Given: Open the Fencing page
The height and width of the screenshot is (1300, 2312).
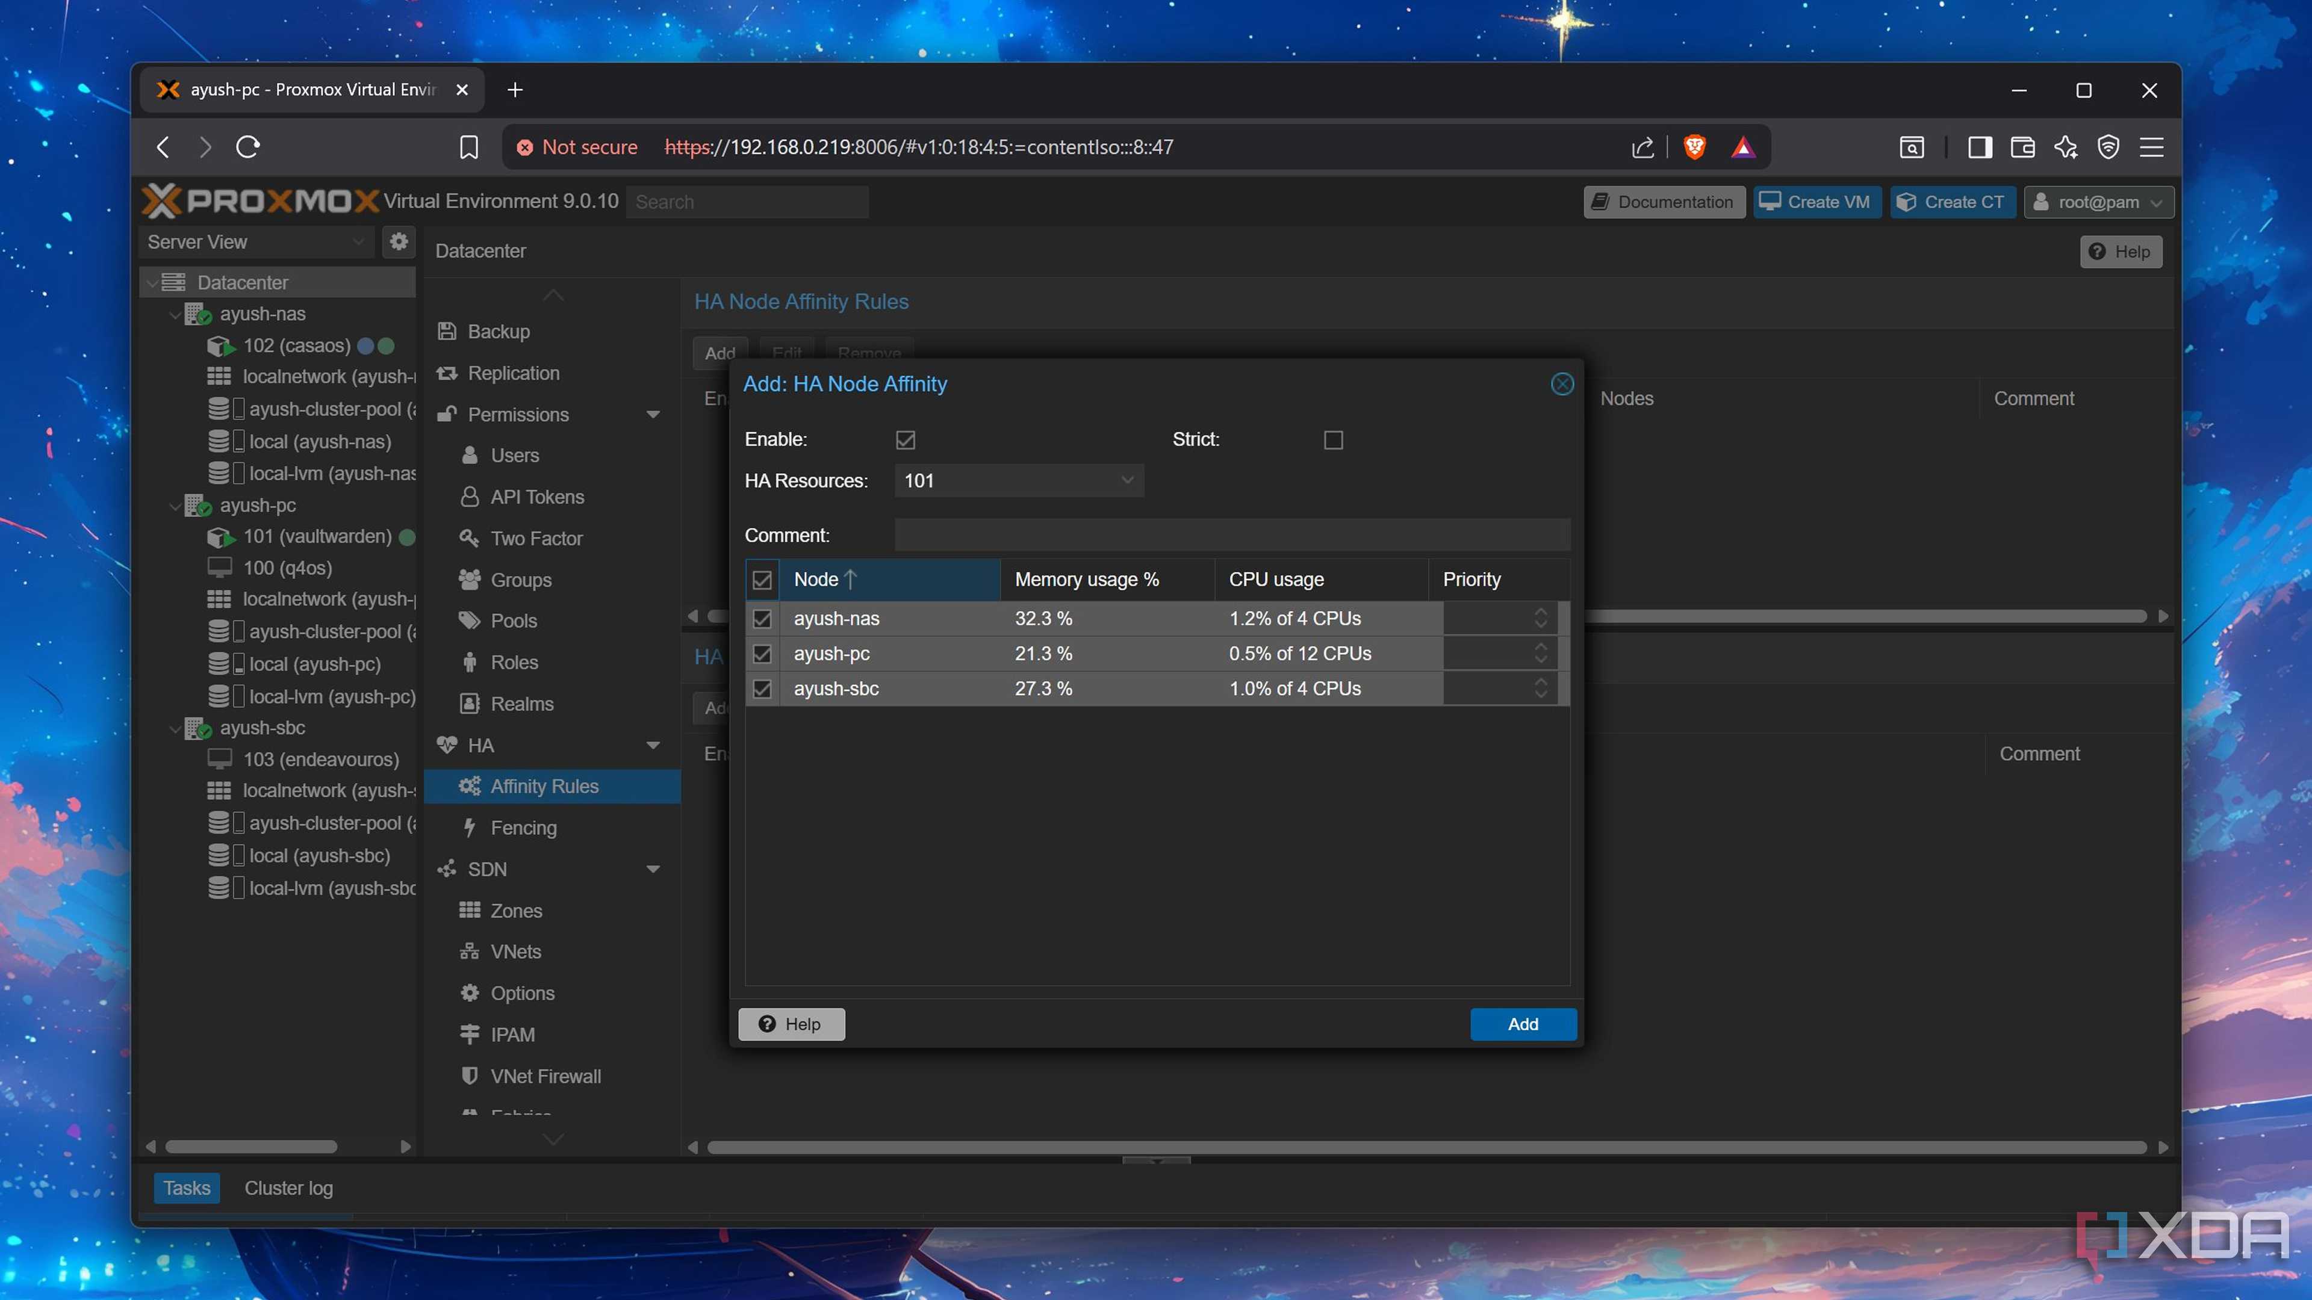Looking at the screenshot, I should (523, 827).
